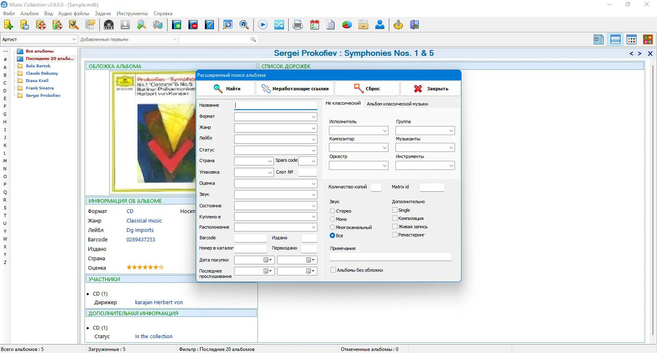Image resolution: width=657 pixels, height=353 pixels.
Task: Click the printer icon
Action: click(298, 25)
